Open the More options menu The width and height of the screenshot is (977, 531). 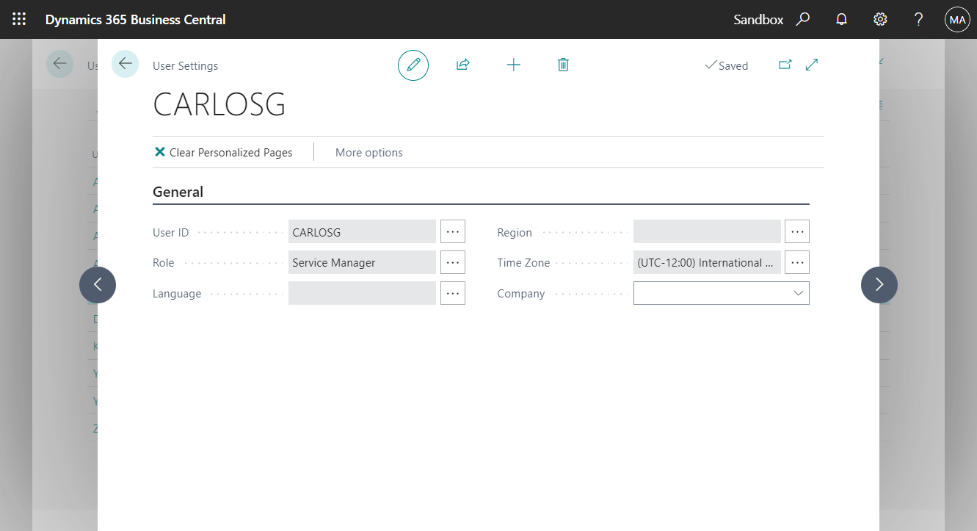pos(368,152)
